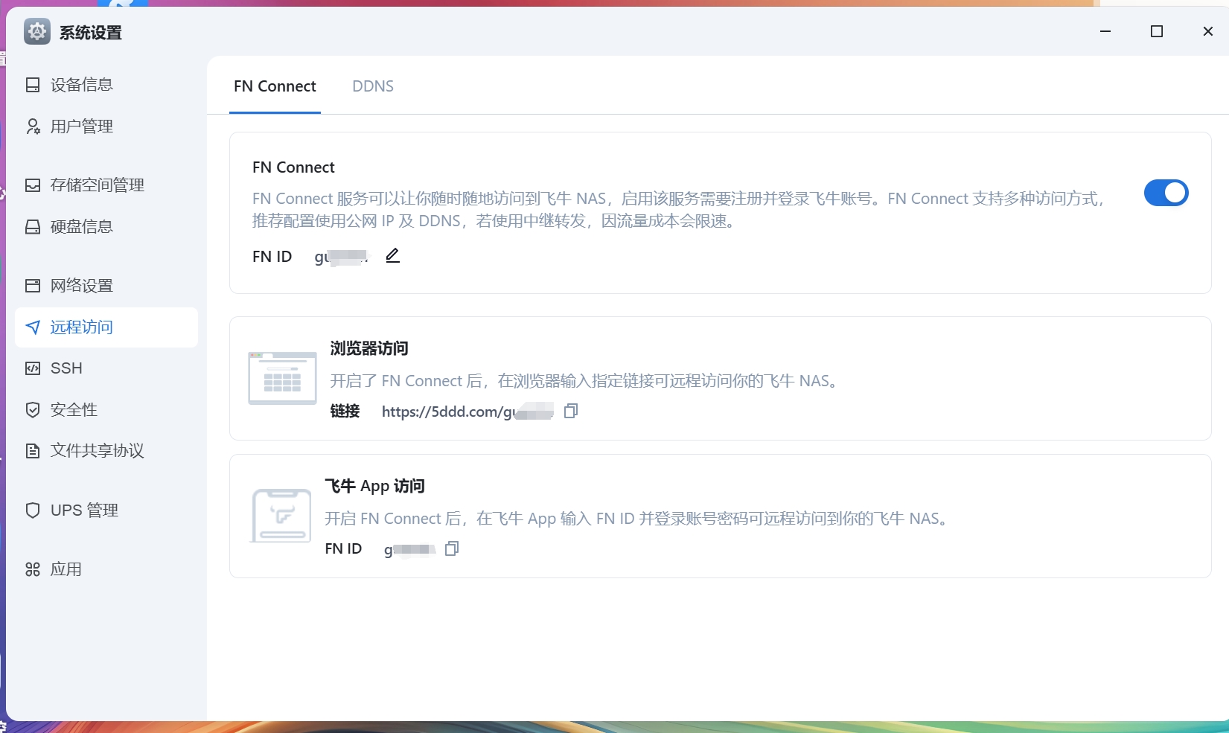
Task: Click the https://5ddd.com link text
Action: click(467, 412)
